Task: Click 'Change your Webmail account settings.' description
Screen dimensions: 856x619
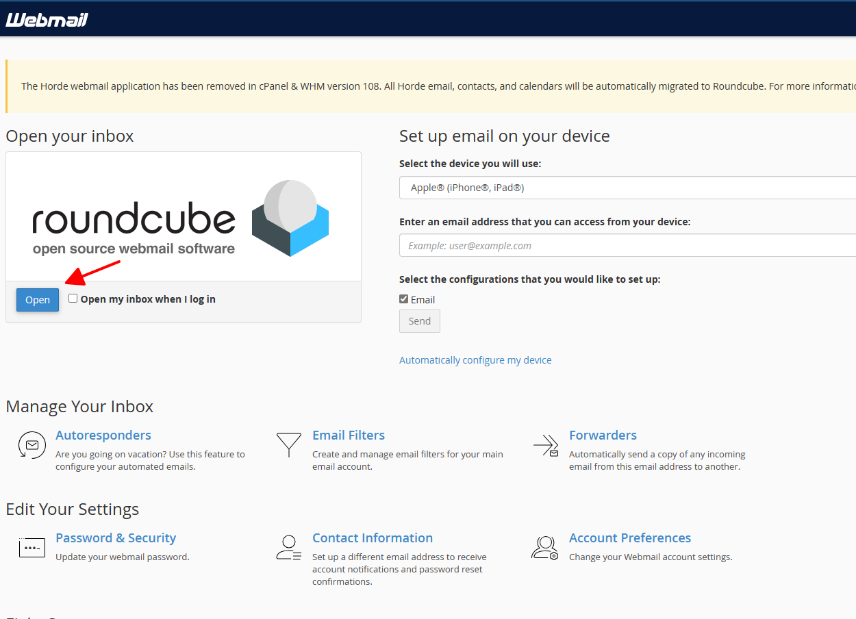Action: 651,557
